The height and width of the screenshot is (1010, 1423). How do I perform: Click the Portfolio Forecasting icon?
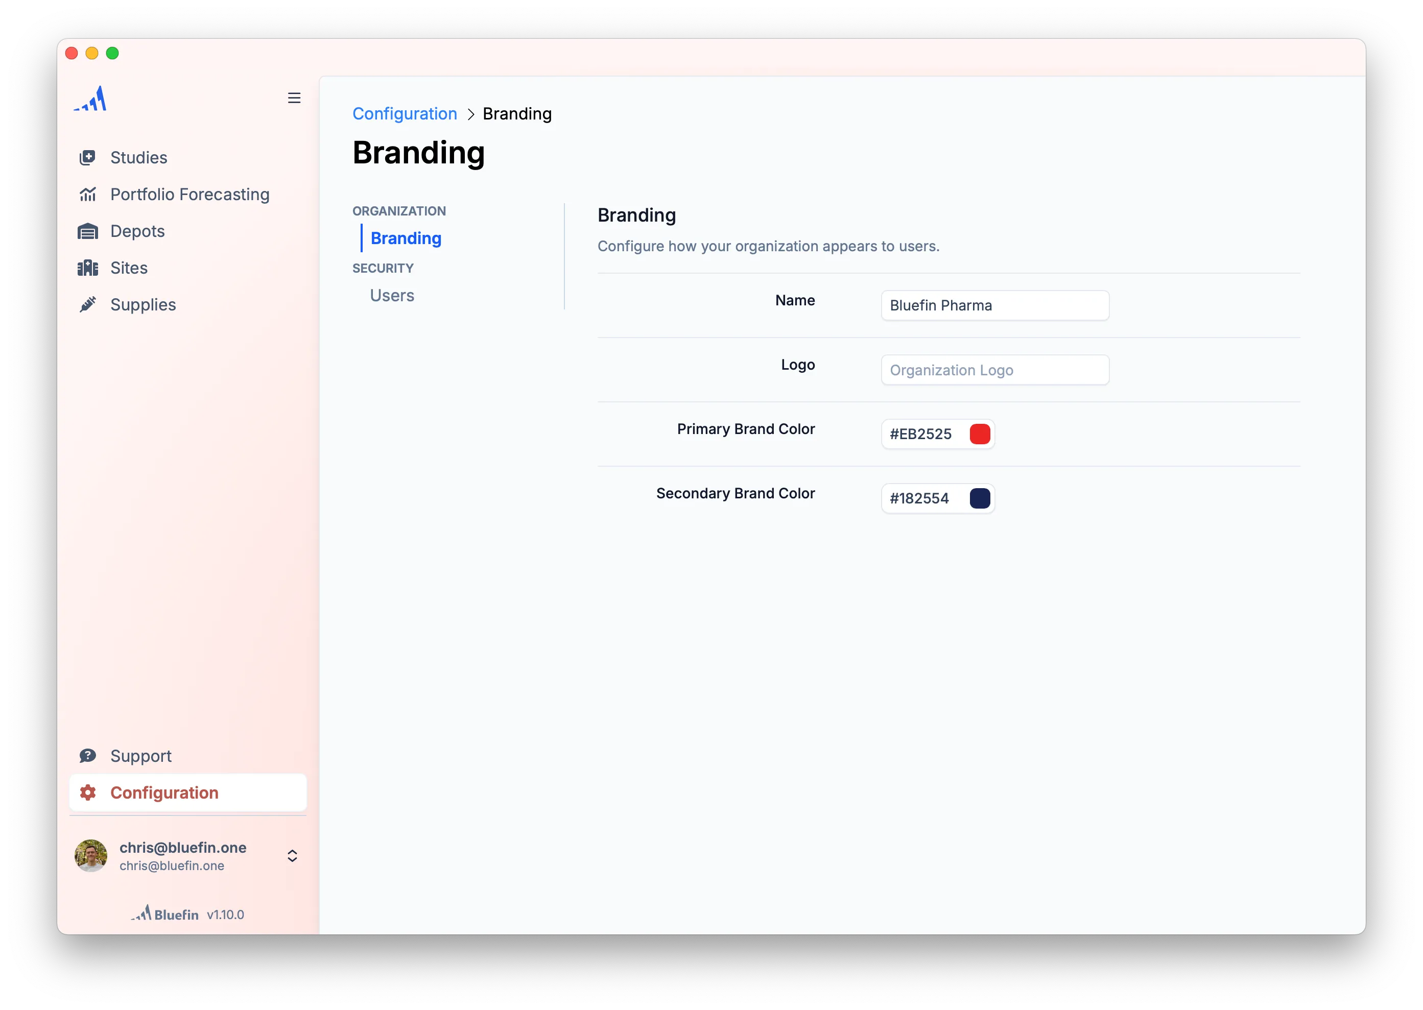87,194
